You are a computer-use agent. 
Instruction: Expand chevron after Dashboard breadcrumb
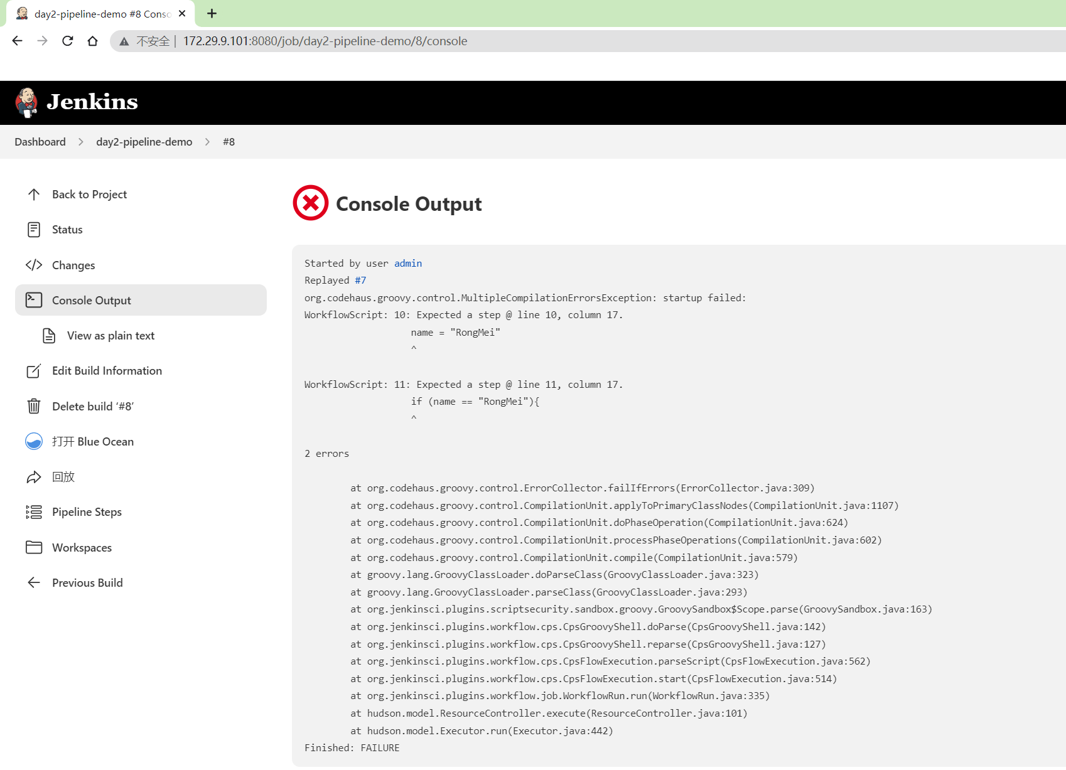(81, 142)
